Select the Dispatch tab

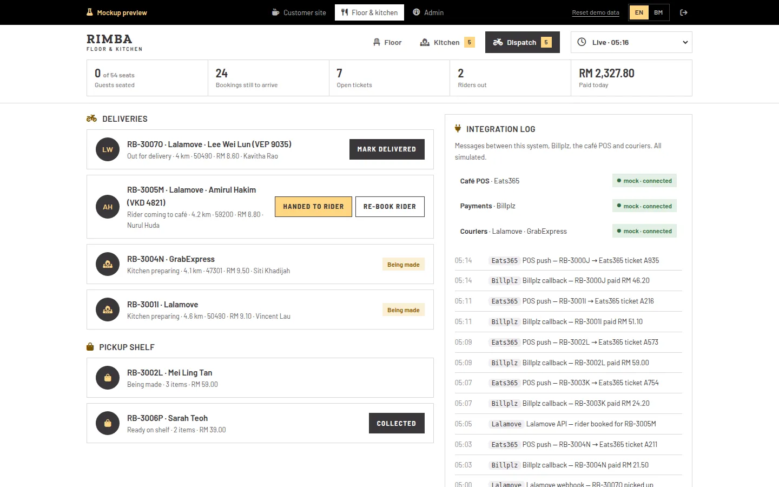pyautogui.click(x=523, y=42)
